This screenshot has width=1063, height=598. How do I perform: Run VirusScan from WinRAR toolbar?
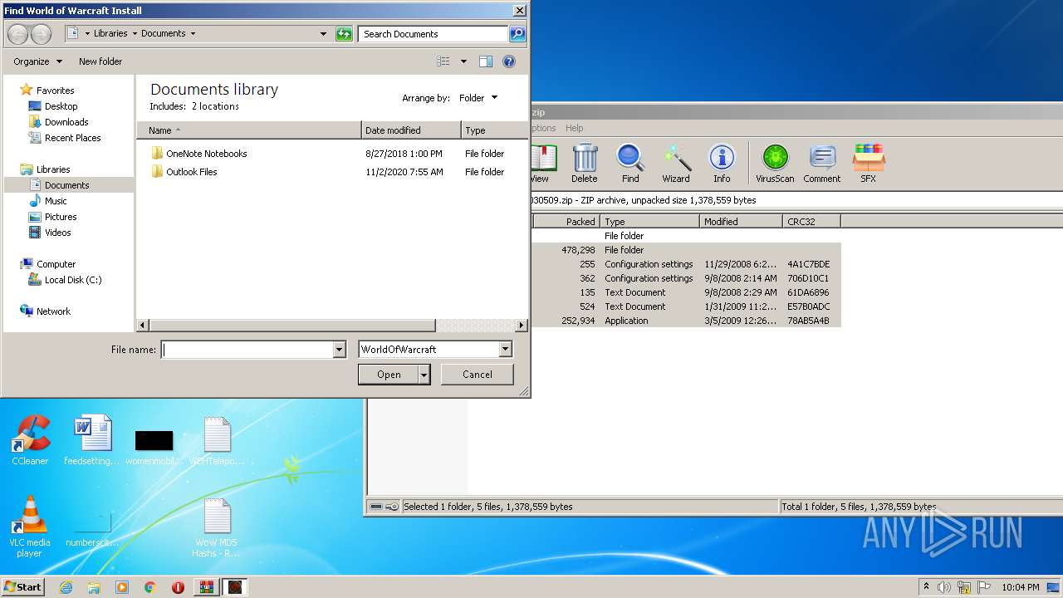point(775,163)
